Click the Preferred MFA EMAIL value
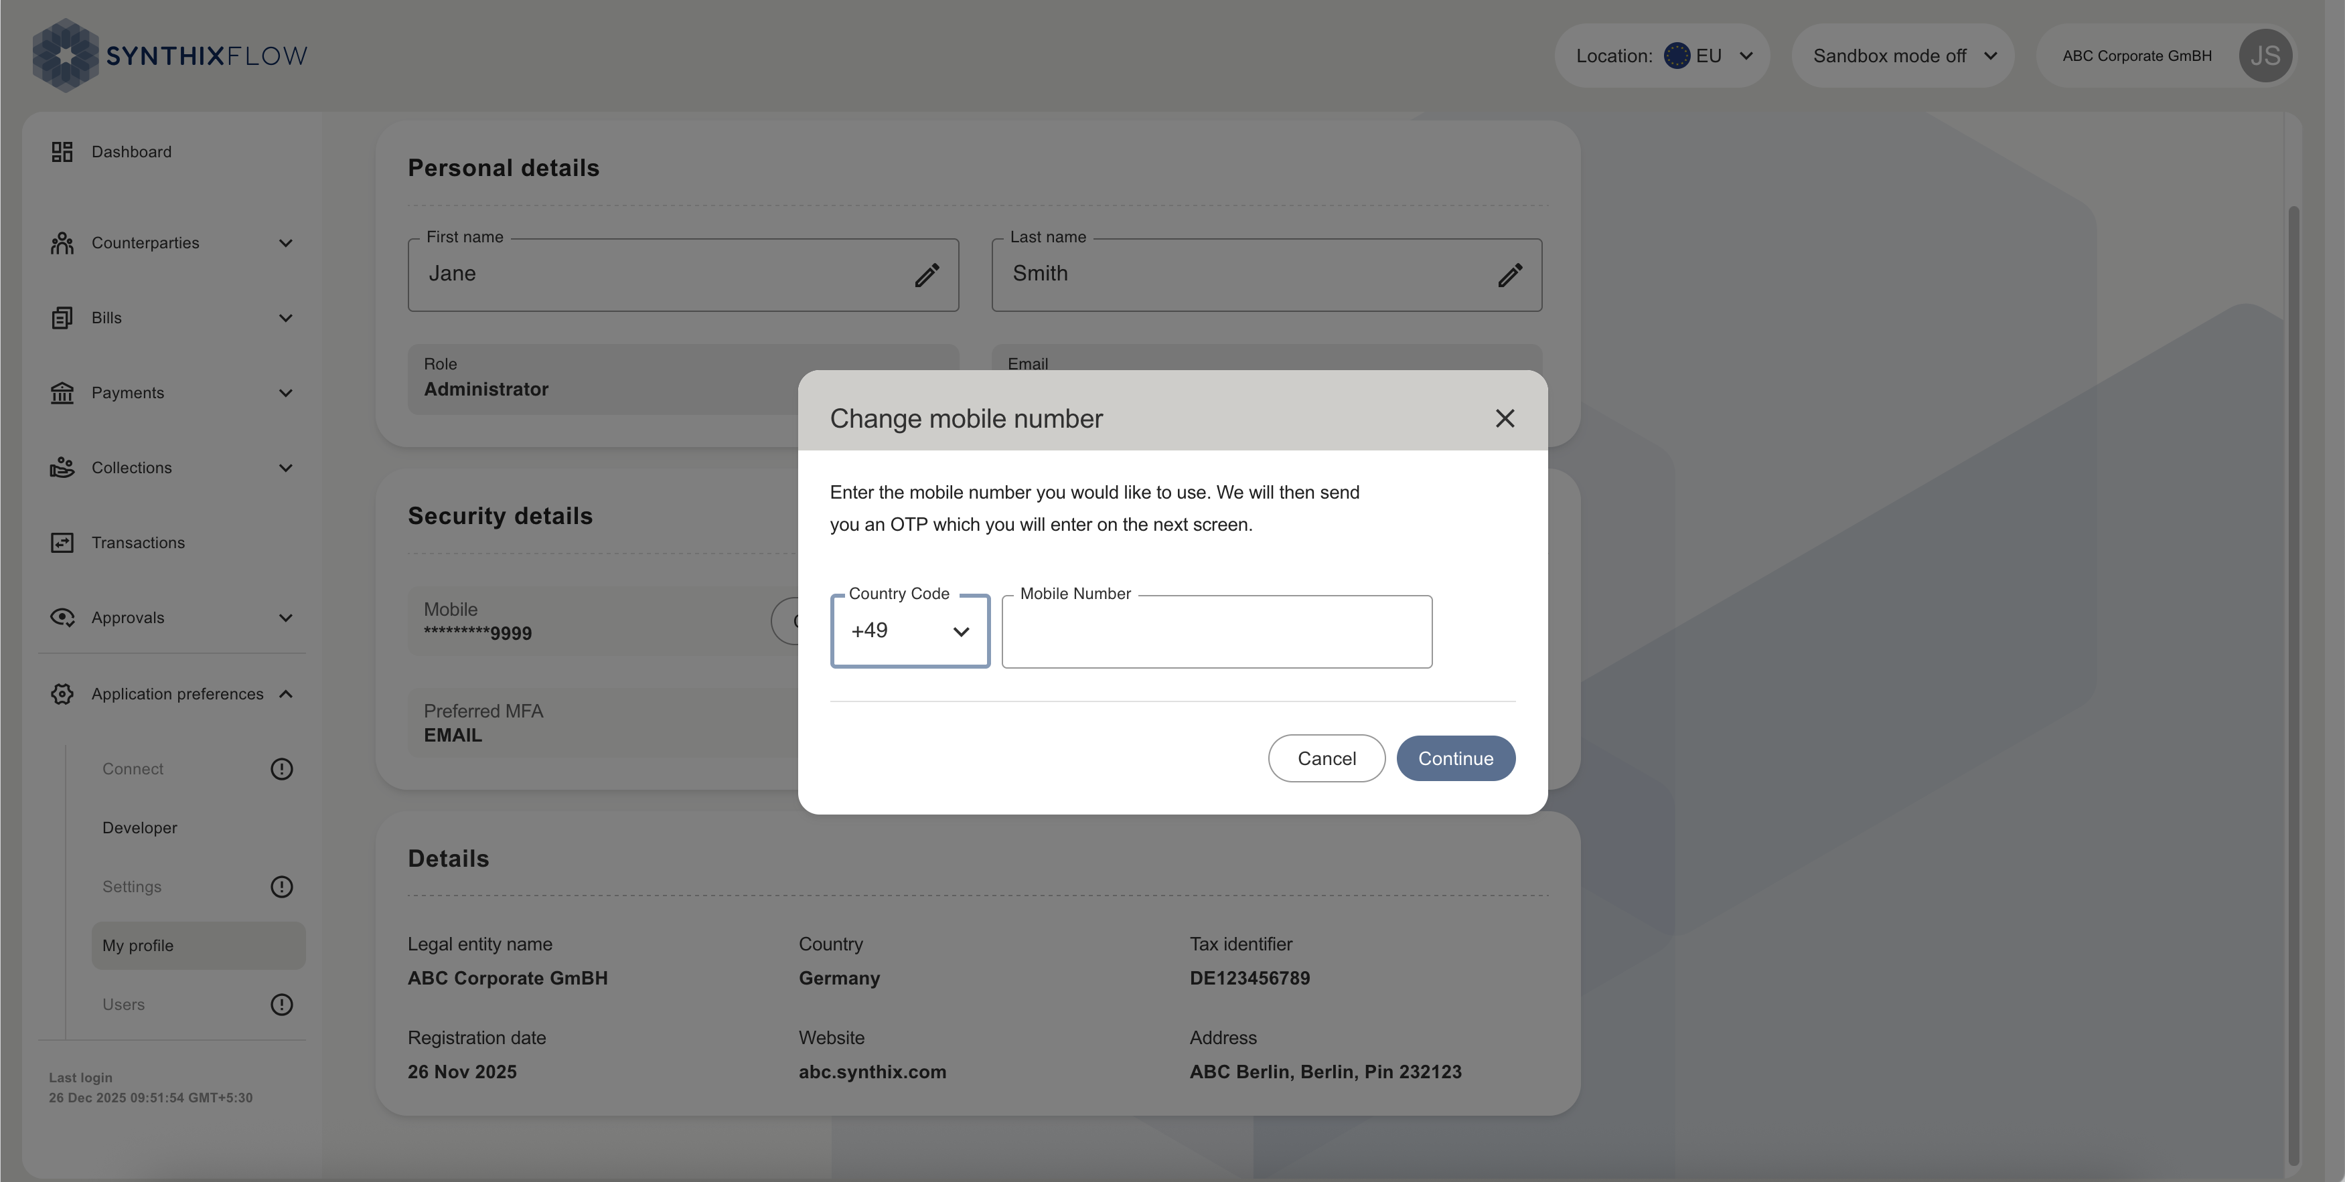Viewport: 2345px width, 1182px height. coord(453,735)
